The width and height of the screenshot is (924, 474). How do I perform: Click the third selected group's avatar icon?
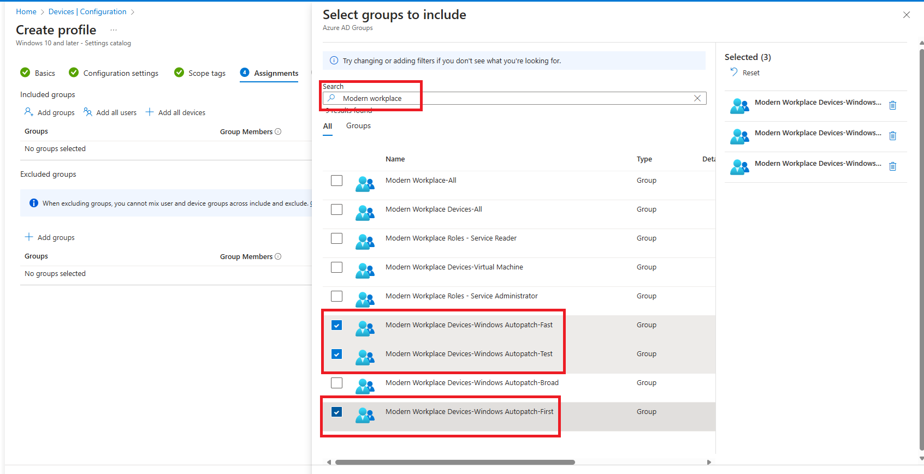(x=739, y=167)
